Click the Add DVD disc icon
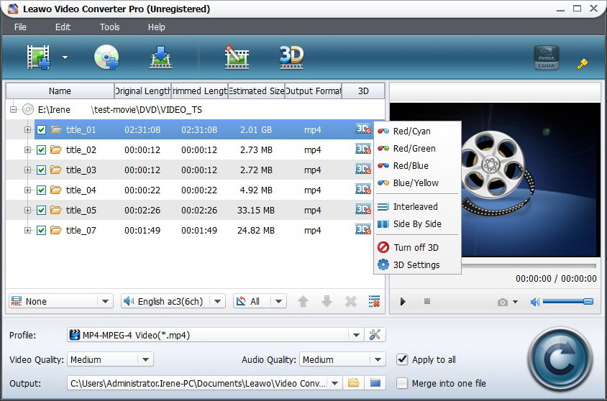Image resolution: width=607 pixels, height=401 pixels. pyautogui.click(x=106, y=57)
